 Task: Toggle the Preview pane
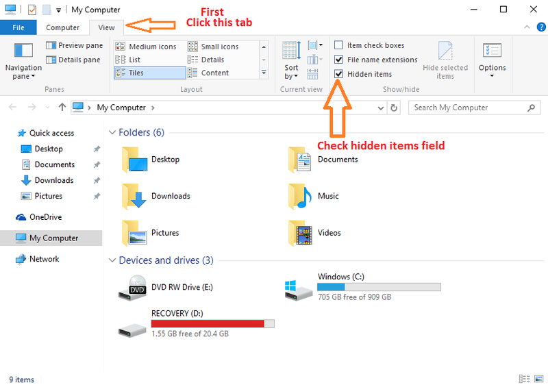[x=75, y=45]
